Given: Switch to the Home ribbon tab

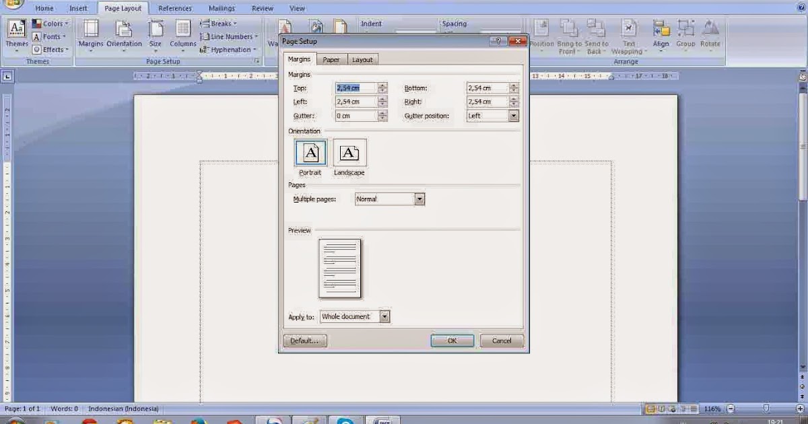Looking at the screenshot, I should 44,9.
